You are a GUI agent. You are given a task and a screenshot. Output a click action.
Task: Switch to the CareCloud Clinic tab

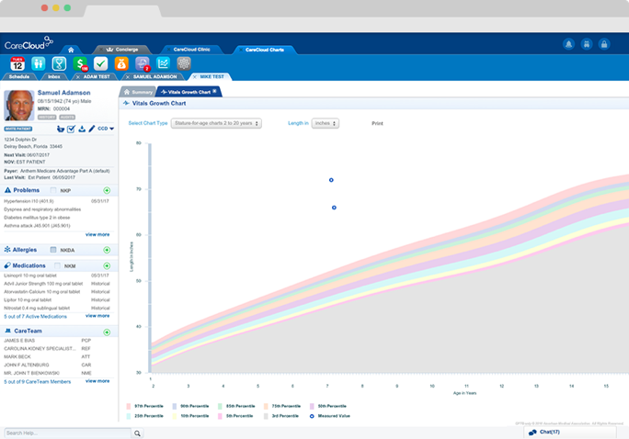point(192,50)
